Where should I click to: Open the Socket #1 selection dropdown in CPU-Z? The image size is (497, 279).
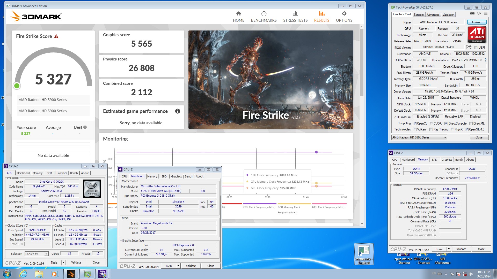pyautogui.click(x=36, y=254)
